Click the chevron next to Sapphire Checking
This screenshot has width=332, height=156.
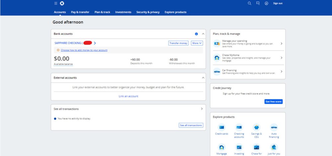coord(95,43)
